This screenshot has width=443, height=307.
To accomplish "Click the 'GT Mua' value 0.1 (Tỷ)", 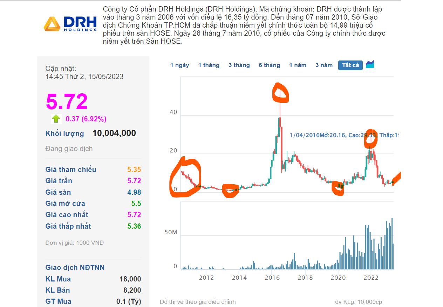I will [129, 301].
